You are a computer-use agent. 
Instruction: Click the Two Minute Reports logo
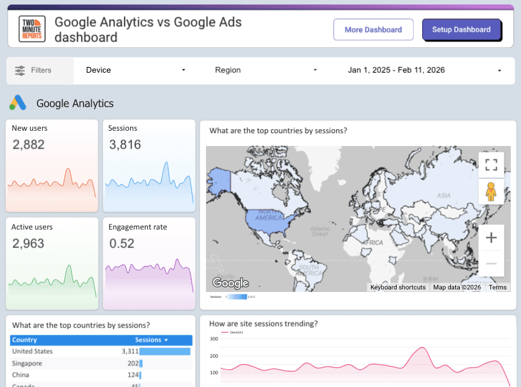point(31,29)
